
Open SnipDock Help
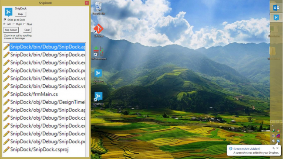tap(20, 14)
